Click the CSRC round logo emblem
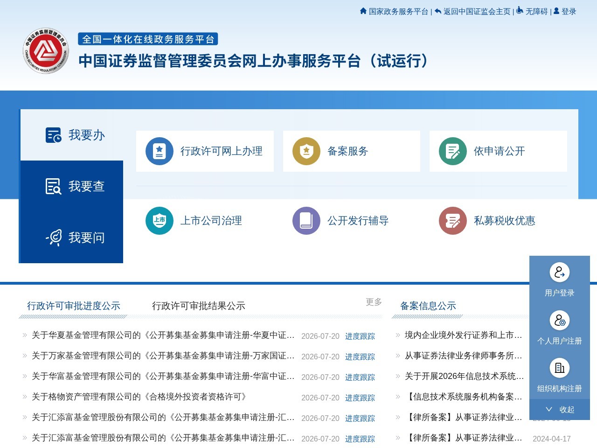Image resolution: width=597 pixels, height=448 pixels. 46,51
